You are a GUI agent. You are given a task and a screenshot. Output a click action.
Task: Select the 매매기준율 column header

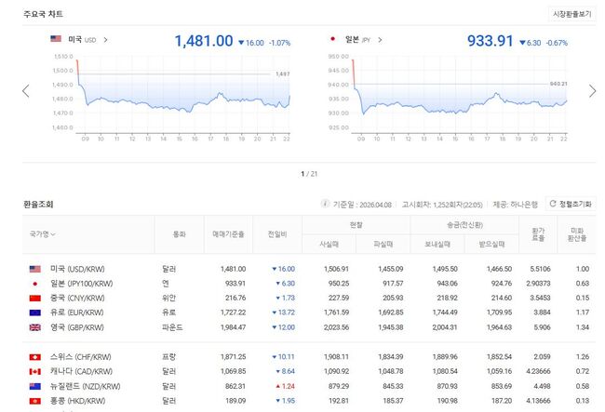point(228,234)
